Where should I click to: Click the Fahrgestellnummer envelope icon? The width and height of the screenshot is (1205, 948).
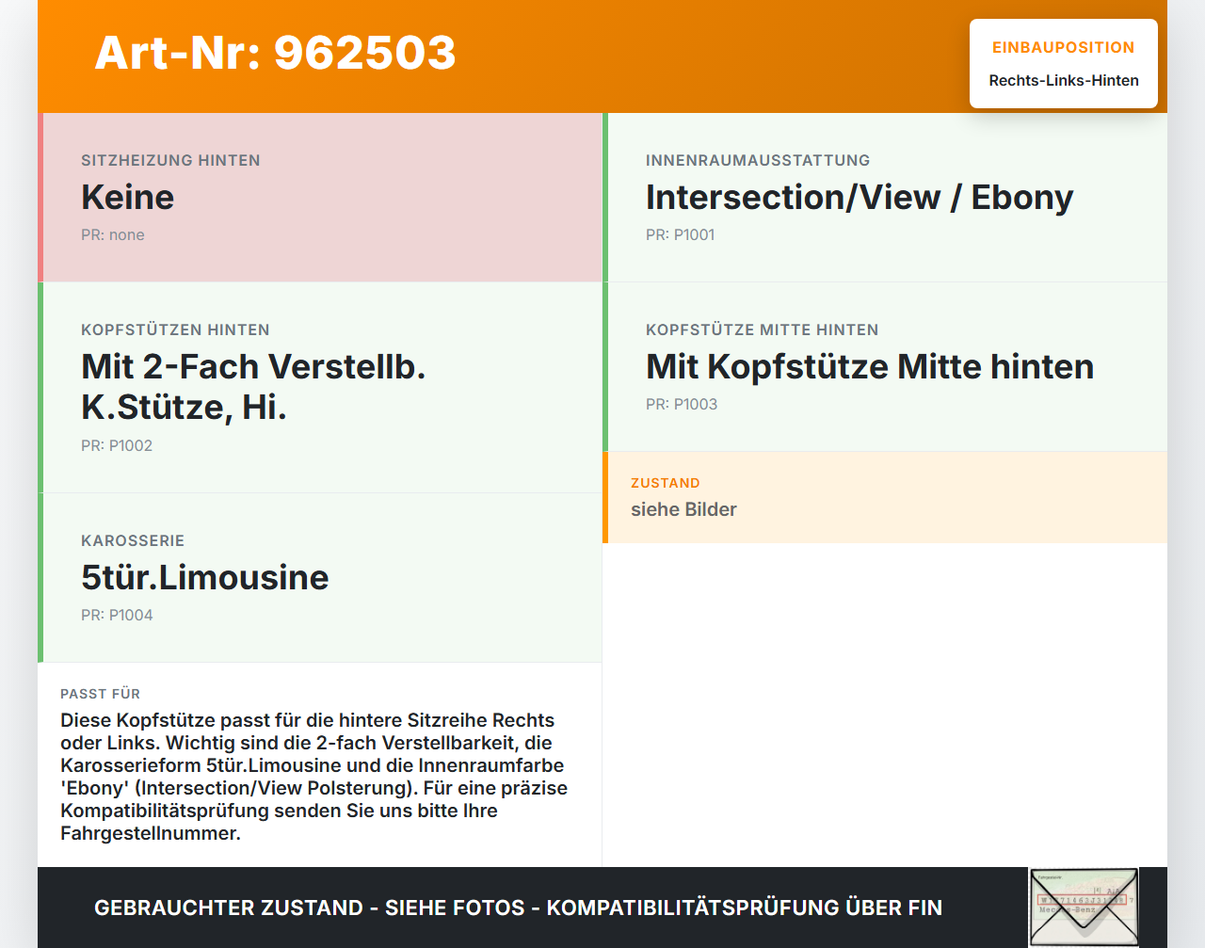1084,906
